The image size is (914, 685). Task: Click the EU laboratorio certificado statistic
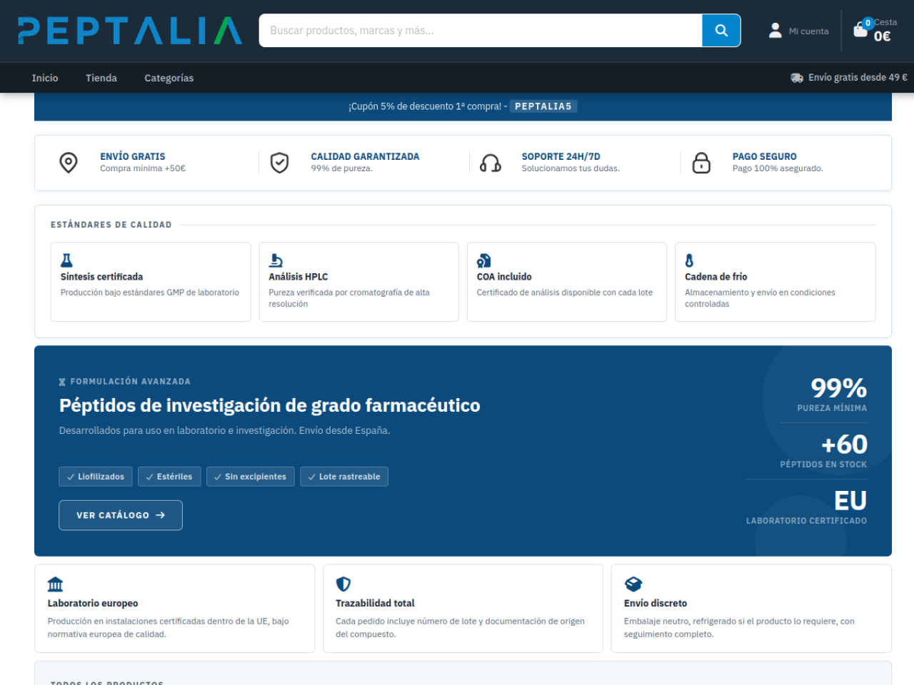[807, 506]
